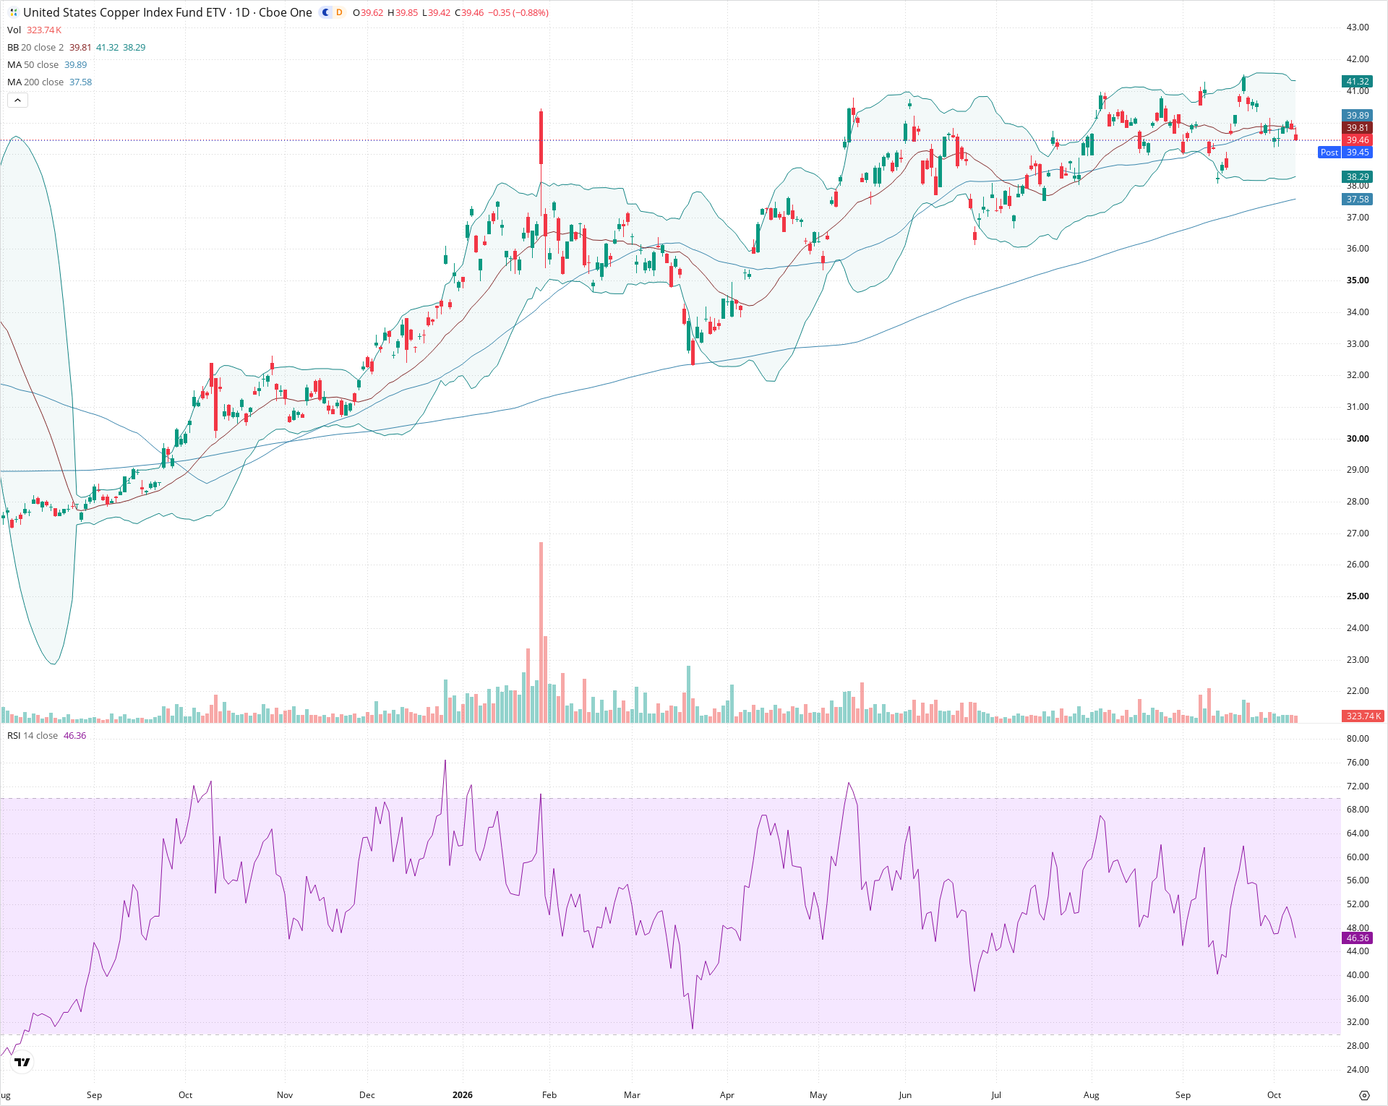Click the 37.58 MA 200 price label

(1357, 199)
